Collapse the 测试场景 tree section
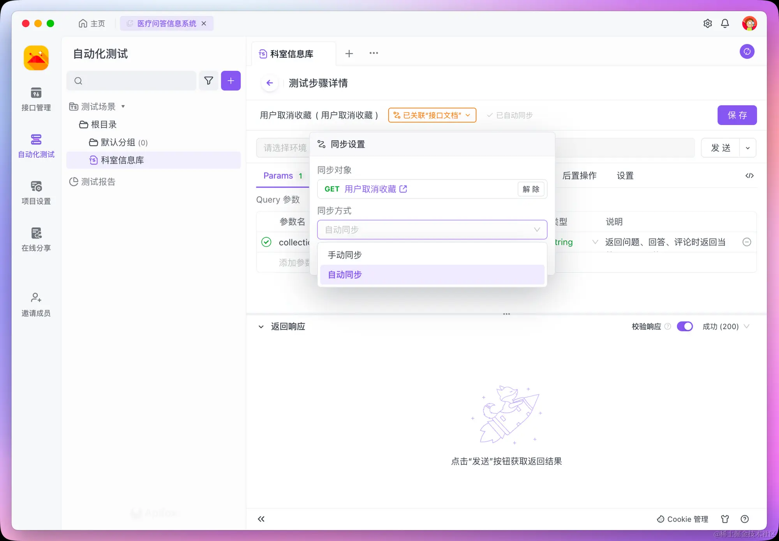 122,106
